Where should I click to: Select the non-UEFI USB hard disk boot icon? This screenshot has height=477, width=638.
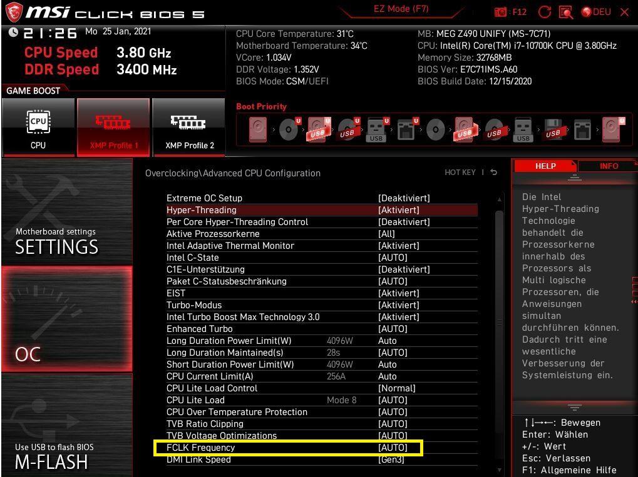coord(465,129)
